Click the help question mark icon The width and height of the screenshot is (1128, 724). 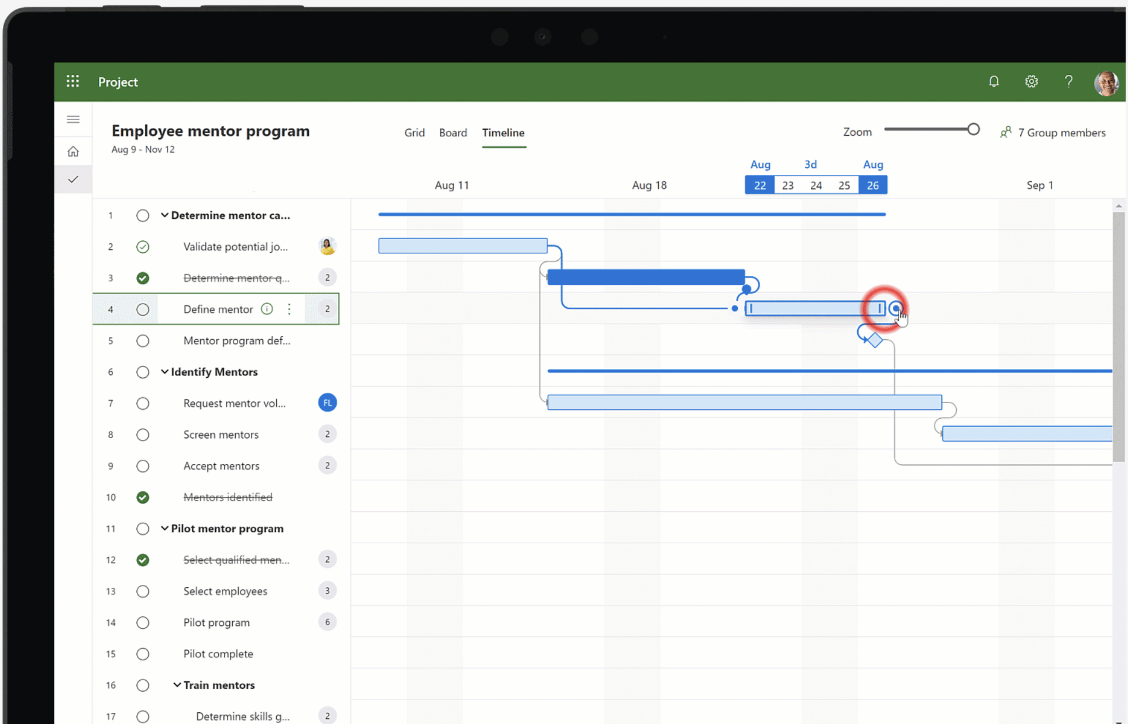click(1069, 81)
